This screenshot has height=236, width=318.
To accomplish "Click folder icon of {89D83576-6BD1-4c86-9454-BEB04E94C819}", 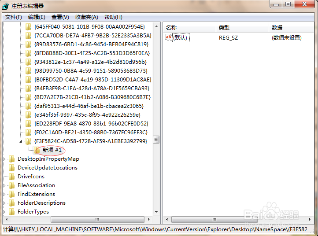I will (x=28, y=44).
